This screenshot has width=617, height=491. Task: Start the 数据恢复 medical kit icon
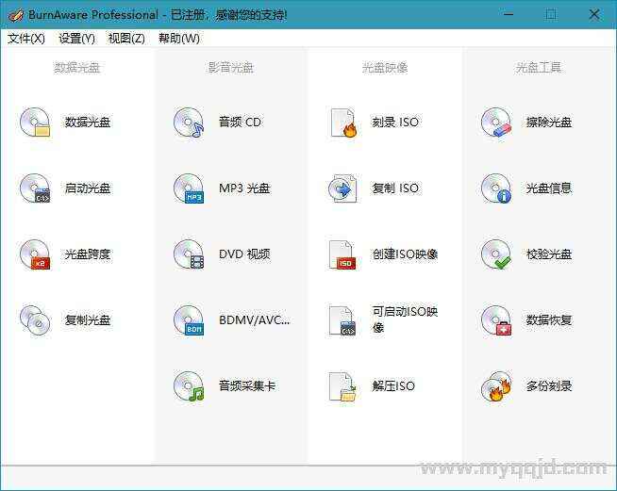(x=496, y=320)
